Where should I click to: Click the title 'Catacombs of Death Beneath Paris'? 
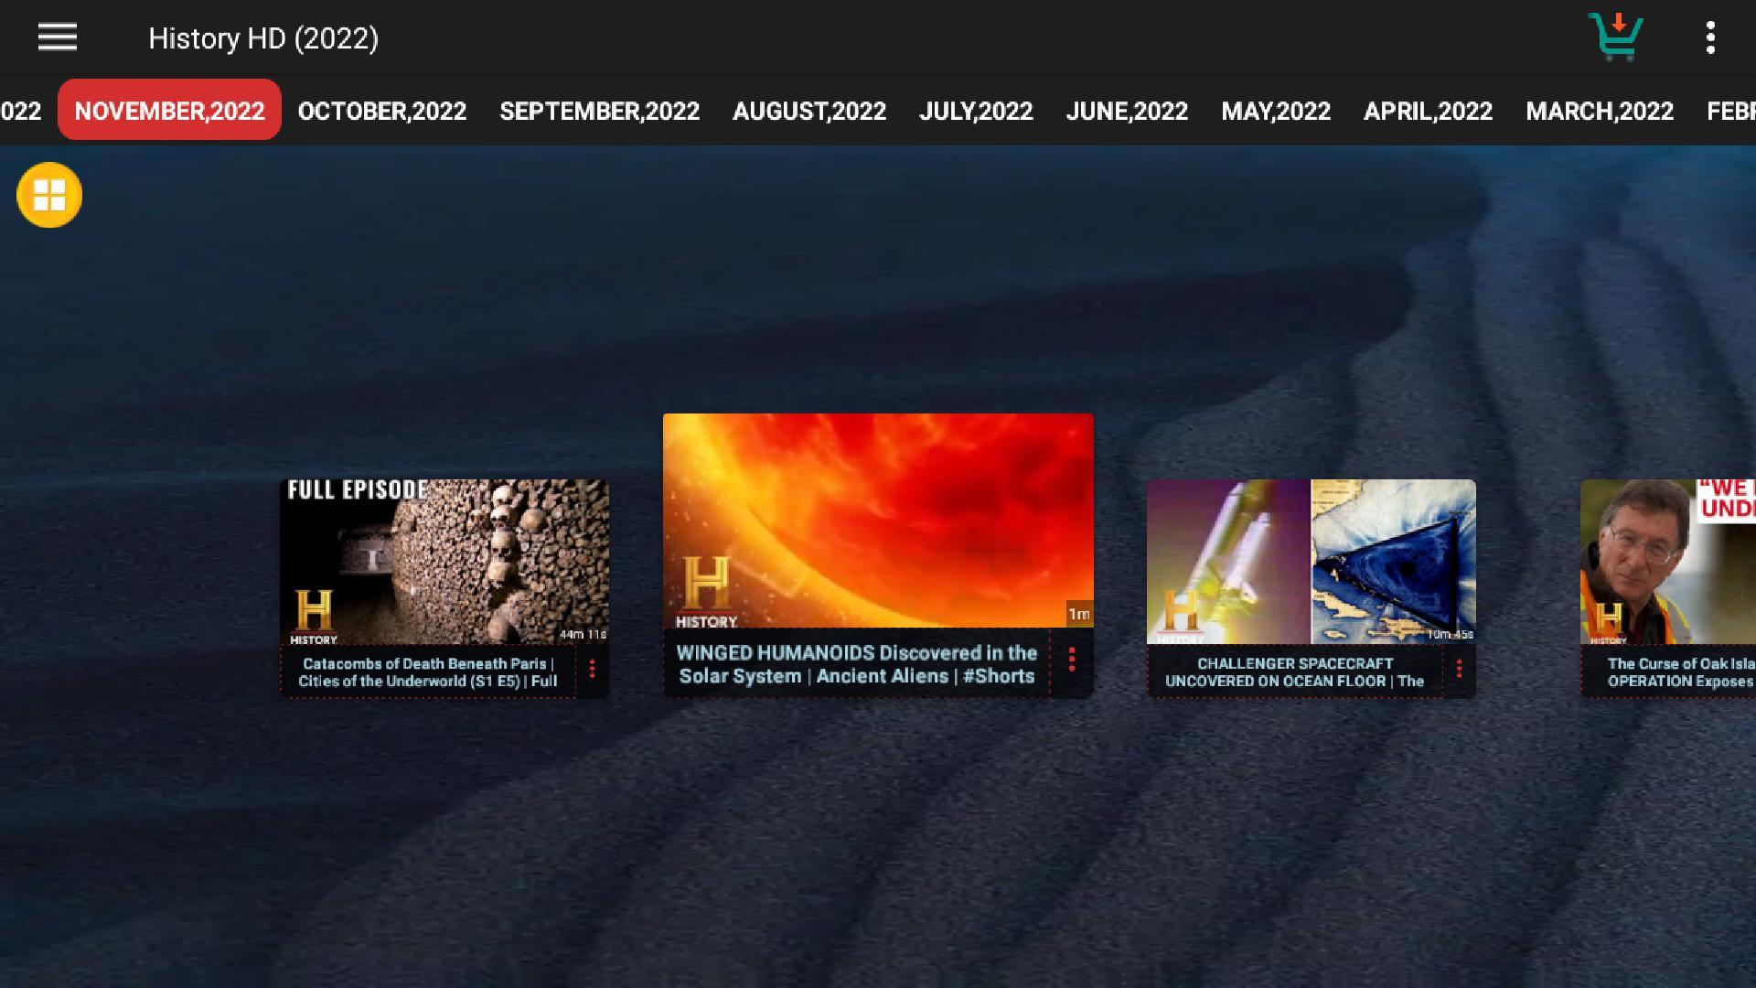[428, 672]
